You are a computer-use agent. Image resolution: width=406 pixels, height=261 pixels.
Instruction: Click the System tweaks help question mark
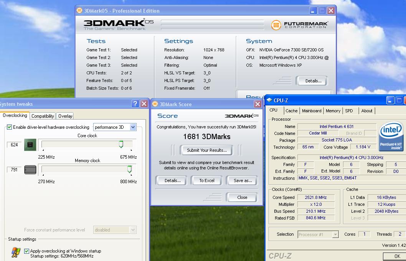coord(135,104)
